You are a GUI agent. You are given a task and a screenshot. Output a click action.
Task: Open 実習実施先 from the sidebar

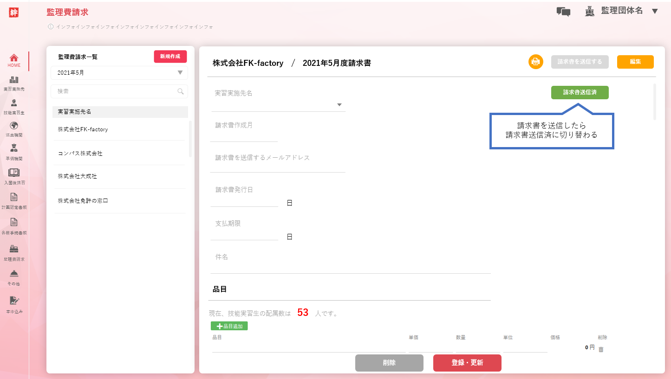click(x=14, y=80)
